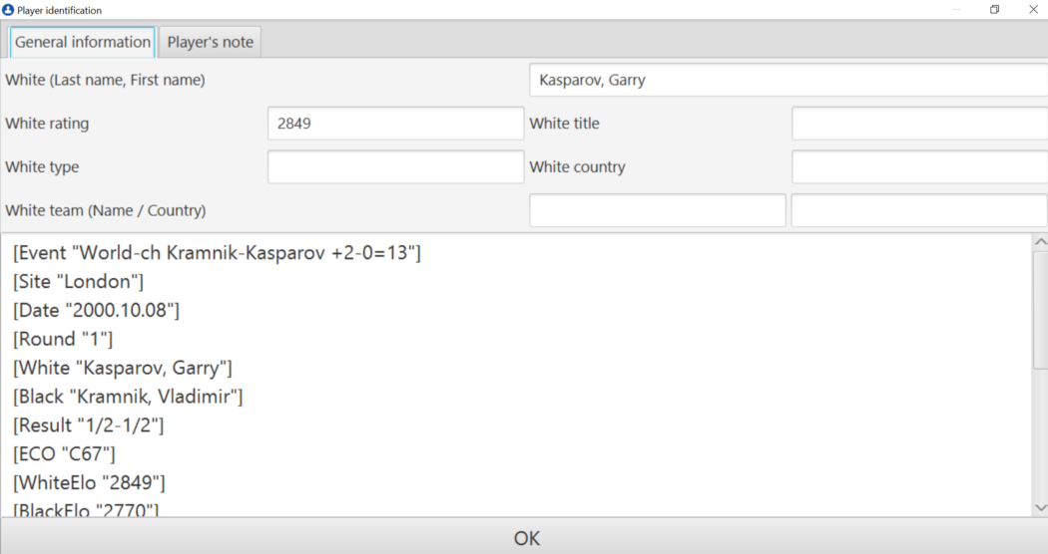Image resolution: width=1048 pixels, height=554 pixels.
Task: Focus the White country input box
Action: [x=919, y=167]
